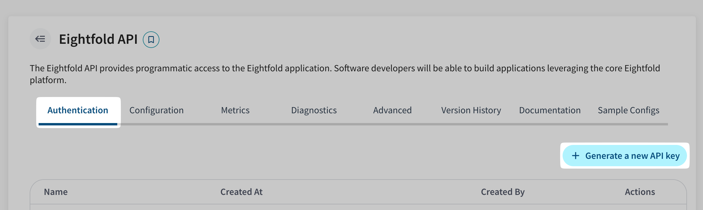Click the blue underline beneath Authentication
Image resolution: width=703 pixels, height=210 pixels.
click(x=78, y=124)
